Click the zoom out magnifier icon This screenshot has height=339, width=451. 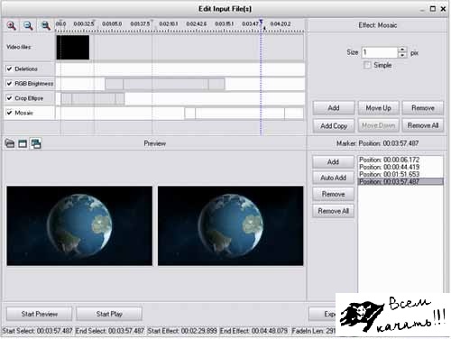point(28,25)
